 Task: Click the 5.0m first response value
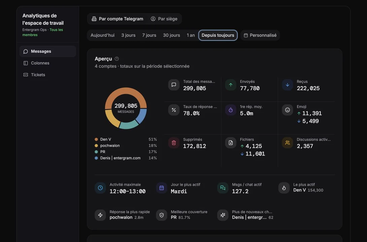pyautogui.click(x=246, y=113)
